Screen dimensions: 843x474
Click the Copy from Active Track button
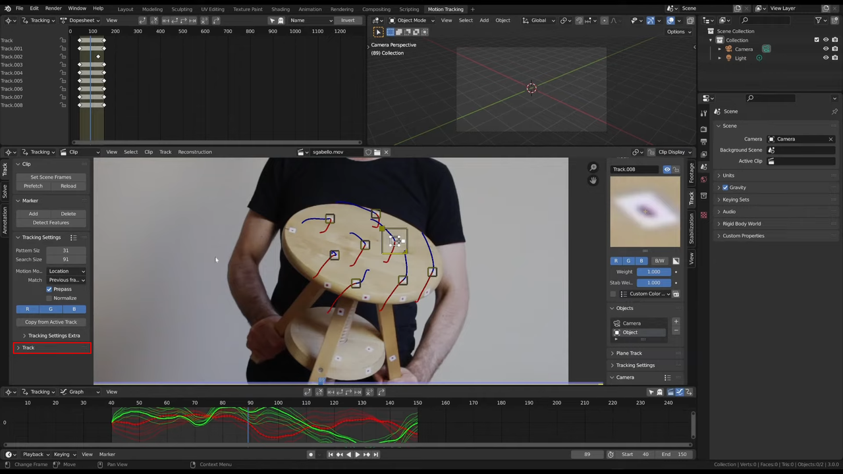click(51, 322)
